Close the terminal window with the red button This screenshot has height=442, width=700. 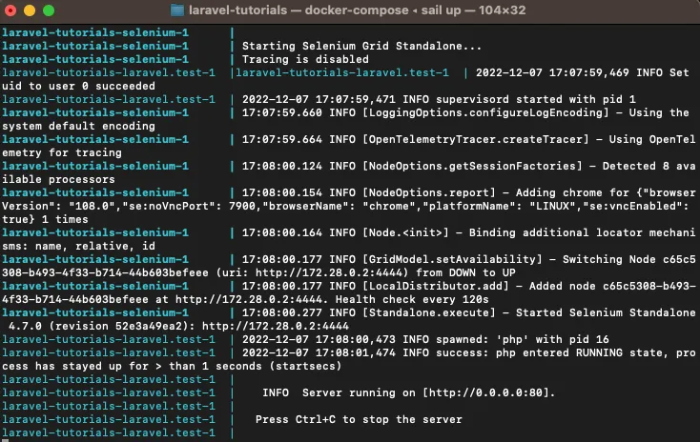click(x=13, y=10)
